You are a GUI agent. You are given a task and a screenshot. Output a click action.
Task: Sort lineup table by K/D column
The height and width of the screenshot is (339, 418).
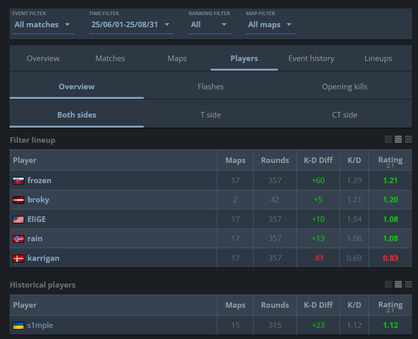tap(354, 160)
